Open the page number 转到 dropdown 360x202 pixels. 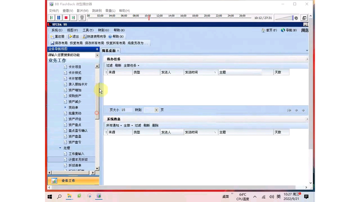(x=156, y=110)
